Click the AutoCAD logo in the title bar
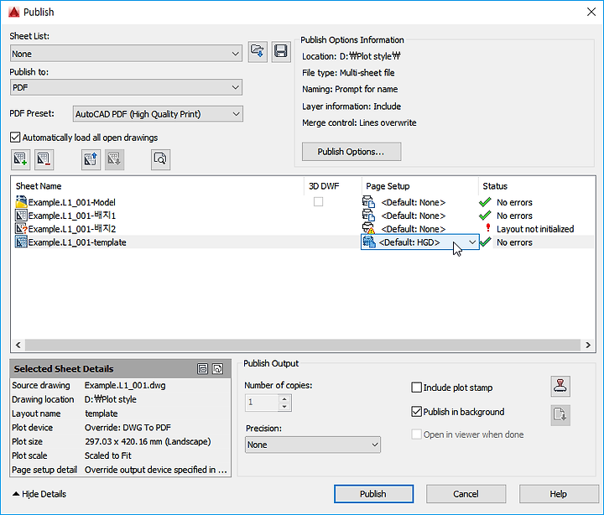Image resolution: width=604 pixels, height=515 pixels. coord(14,12)
